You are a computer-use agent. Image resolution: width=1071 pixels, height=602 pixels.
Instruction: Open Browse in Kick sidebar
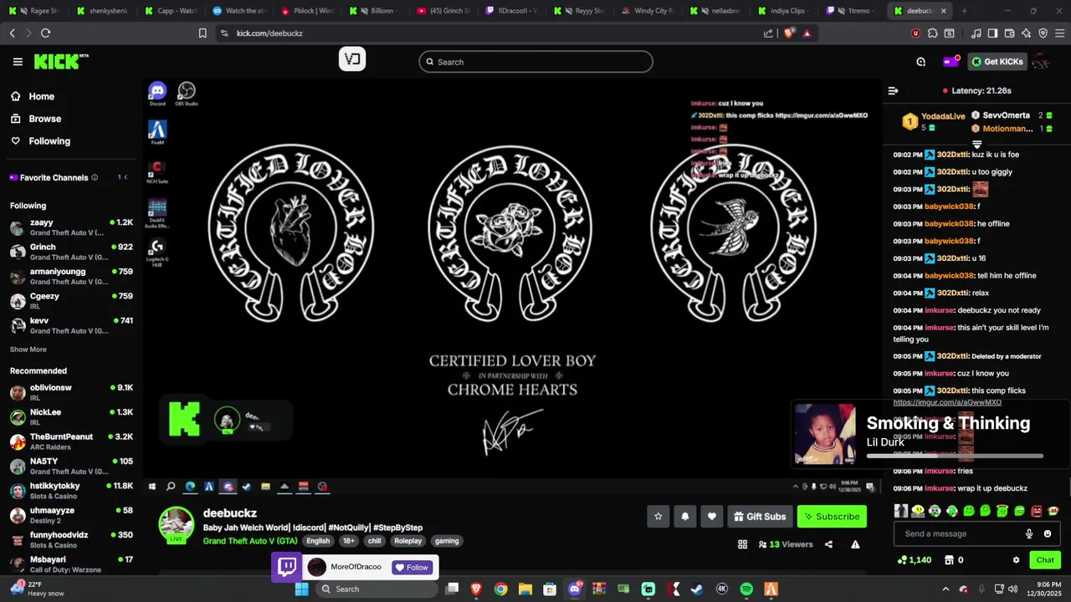click(x=36, y=119)
